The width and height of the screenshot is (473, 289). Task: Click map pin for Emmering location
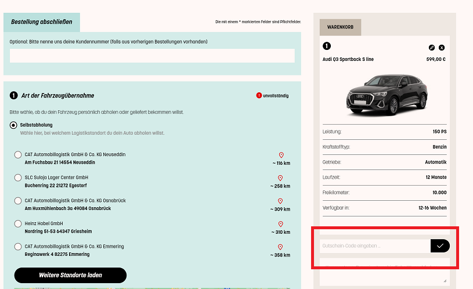tap(281, 247)
